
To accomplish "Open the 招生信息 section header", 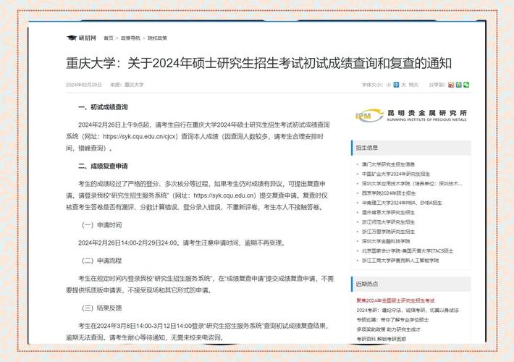I will click(411, 148).
